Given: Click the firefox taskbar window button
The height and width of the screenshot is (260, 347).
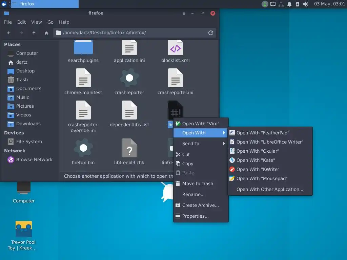Looking at the screenshot, I should coord(45,4).
